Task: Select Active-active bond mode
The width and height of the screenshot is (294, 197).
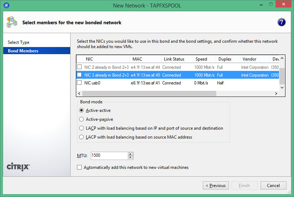Action: [81, 110]
